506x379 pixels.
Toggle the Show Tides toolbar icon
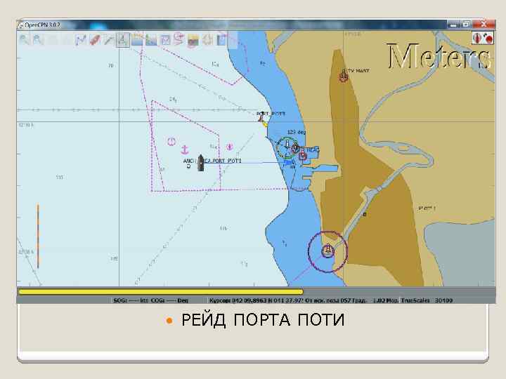pos(137,40)
